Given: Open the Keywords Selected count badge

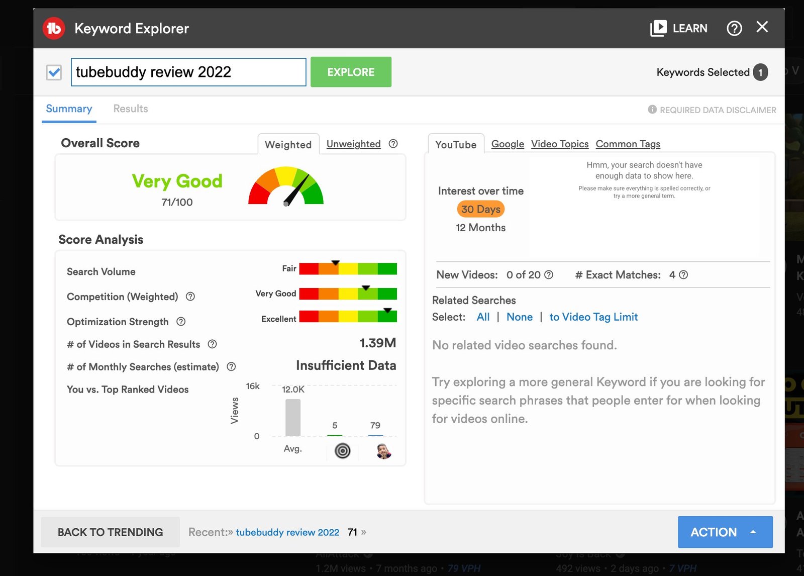Looking at the screenshot, I should tap(760, 72).
